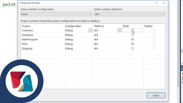Toggle the Deploy checkbox for Parts
Viewport: 183px width, 103px height.
[154, 44]
